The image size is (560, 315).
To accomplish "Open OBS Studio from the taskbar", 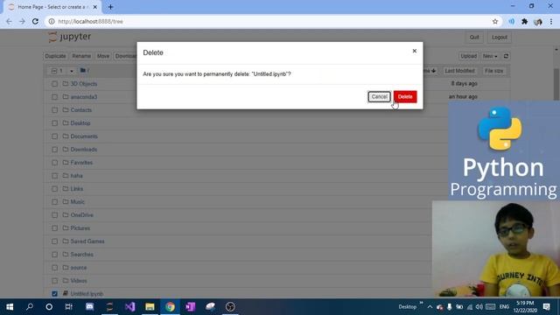I will [x=230, y=306].
